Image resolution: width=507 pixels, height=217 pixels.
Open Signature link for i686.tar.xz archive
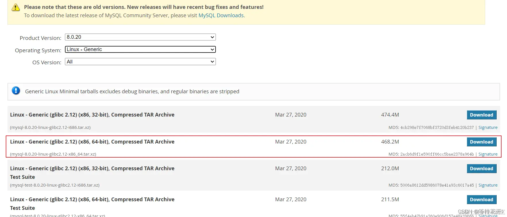(488, 127)
